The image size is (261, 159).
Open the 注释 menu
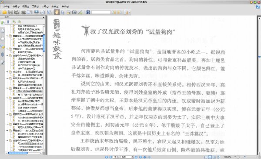coord(45,7)
